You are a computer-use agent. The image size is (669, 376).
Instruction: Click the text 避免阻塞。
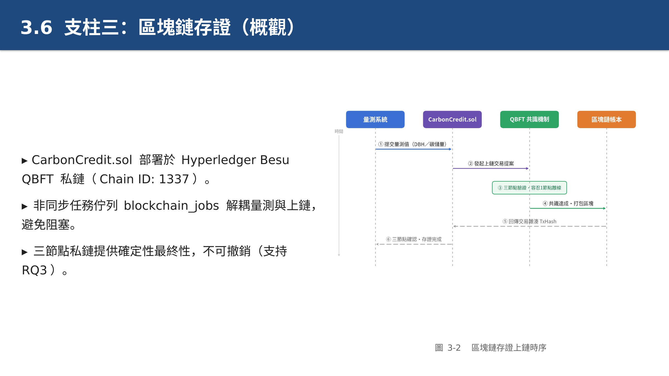point(49,225)
